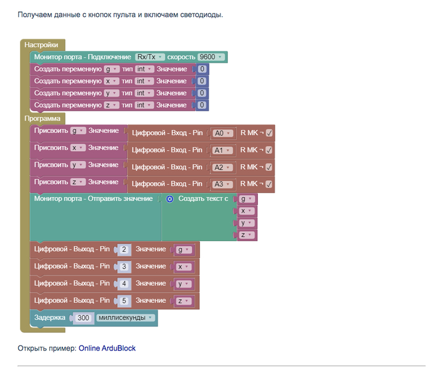
Task: Toggle R MK checkbox for pin A3
Action: click(x=269, y=184)
